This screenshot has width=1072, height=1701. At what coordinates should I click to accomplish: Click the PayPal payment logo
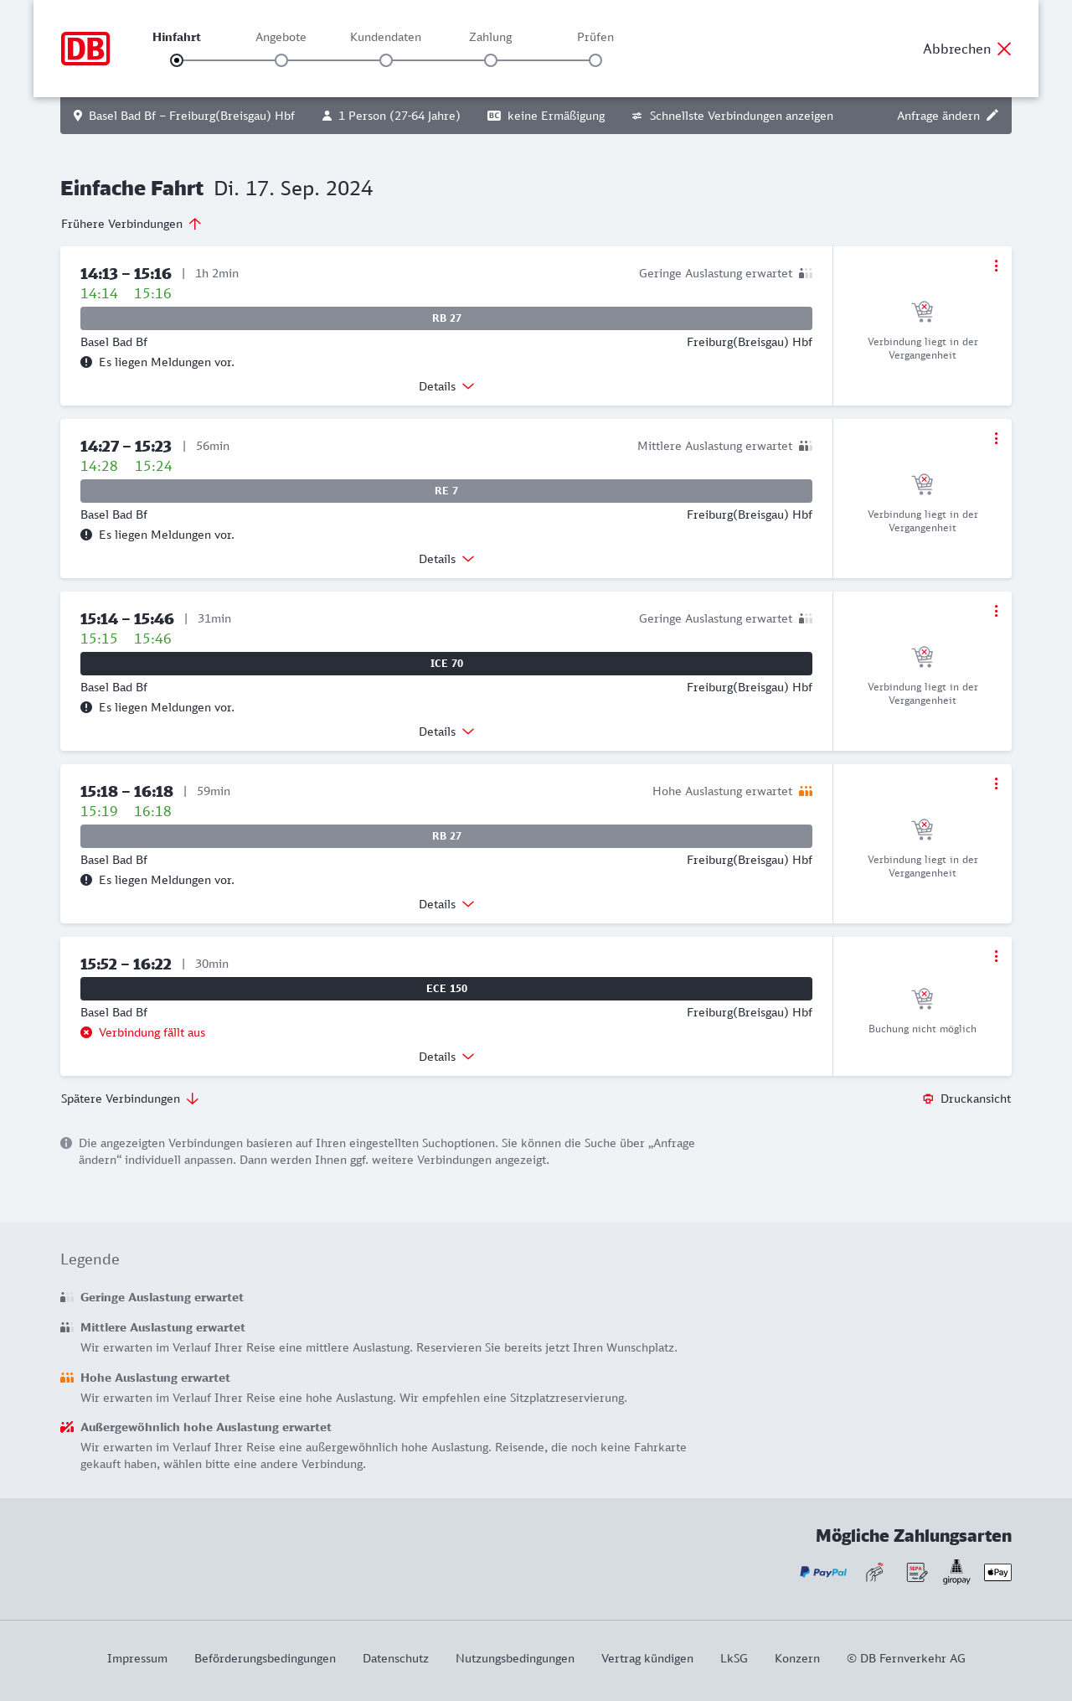[823, 1572]
